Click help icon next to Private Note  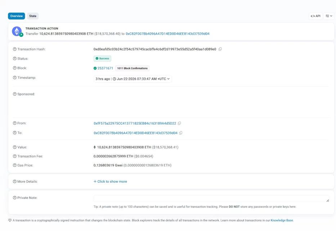click(14, 198)
